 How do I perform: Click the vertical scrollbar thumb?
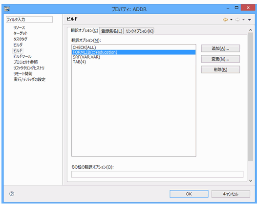tap(251, 97)
